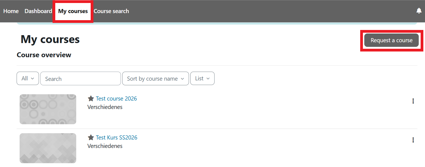Open three-dot menu for Test course 2026
Screen dimensions: 425x167
point(413,101)
